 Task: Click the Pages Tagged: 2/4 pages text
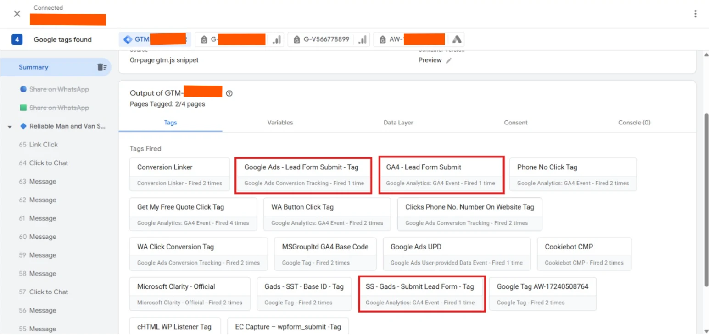pos(167,104)
